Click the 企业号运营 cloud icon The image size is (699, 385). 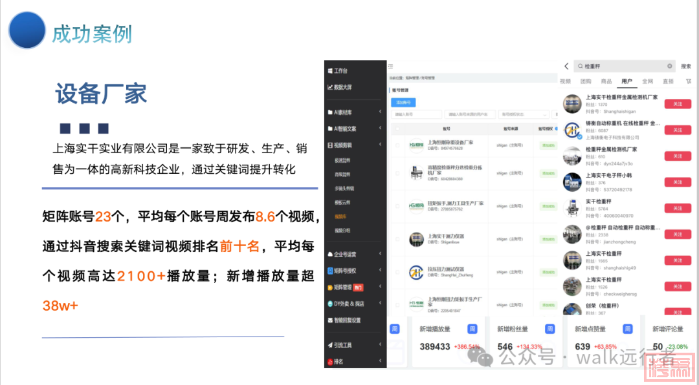click(x=330, y=254)
